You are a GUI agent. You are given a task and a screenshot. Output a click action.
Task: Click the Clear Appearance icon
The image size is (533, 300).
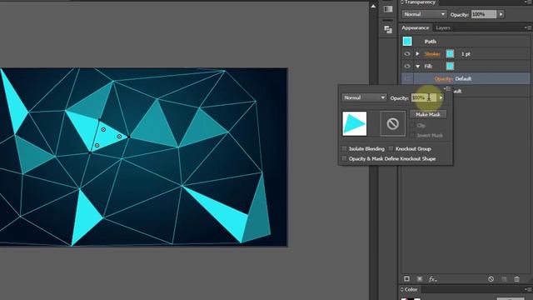tap(491, 279)
